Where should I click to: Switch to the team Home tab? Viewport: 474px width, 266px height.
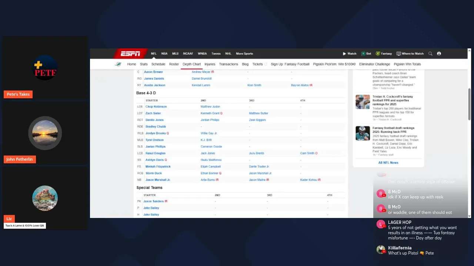tap(131, 64)
